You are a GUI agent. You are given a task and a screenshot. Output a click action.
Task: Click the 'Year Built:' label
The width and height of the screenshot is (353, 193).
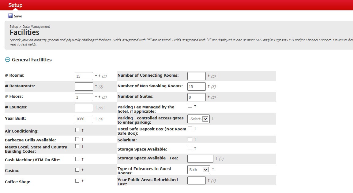pyautogui.click(x=15, y=118)
